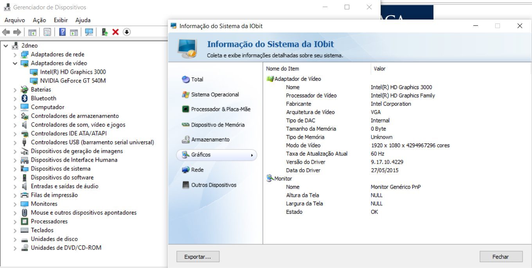This screenshot has height=268, width=532.
Task: Open the Ação menu
Action: (39, 20)
